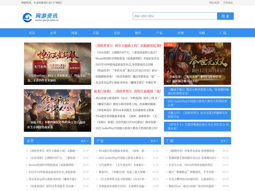This screenshot has height=191, width=255.
Task: Open 产业 item 2022 indiePlay中国独立游戏大赛
Action: tap(122, 158)
